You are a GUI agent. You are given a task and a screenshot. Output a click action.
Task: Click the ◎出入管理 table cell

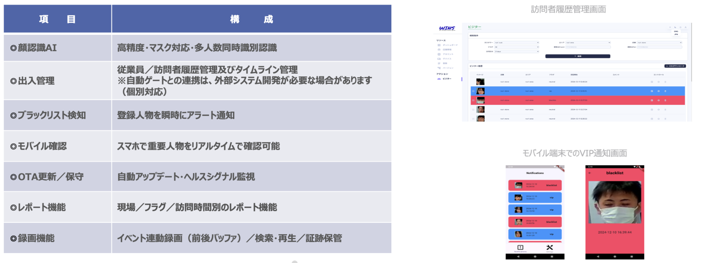click(x=57, y=81)
